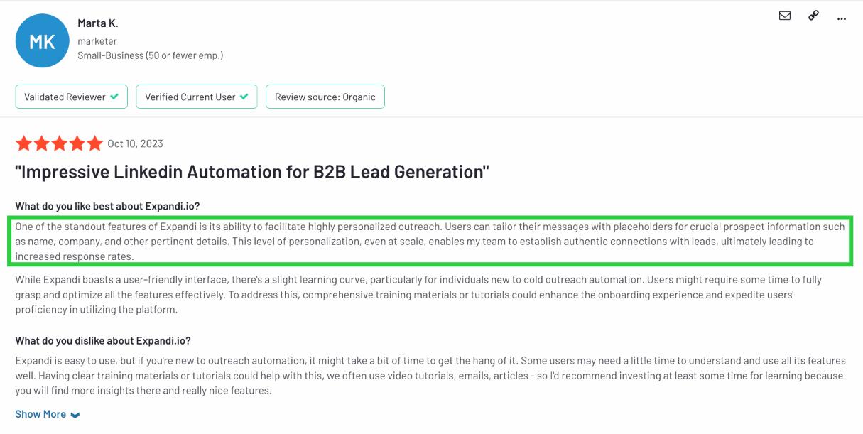Viewport: 863px width, 434px height.
Task: Copy review link via chain icon
Action: tap(813, 16)
